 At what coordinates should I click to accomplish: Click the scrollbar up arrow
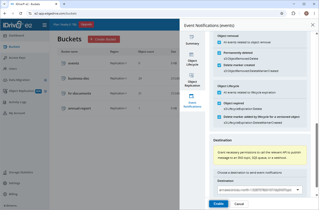317,34
